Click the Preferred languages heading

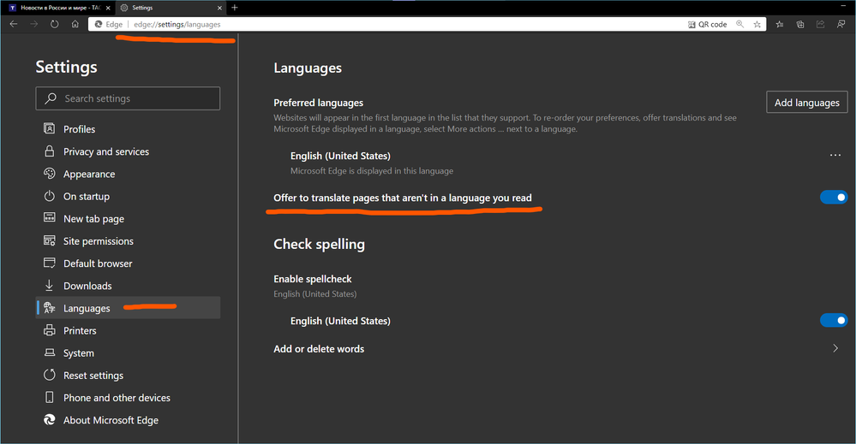318,103
